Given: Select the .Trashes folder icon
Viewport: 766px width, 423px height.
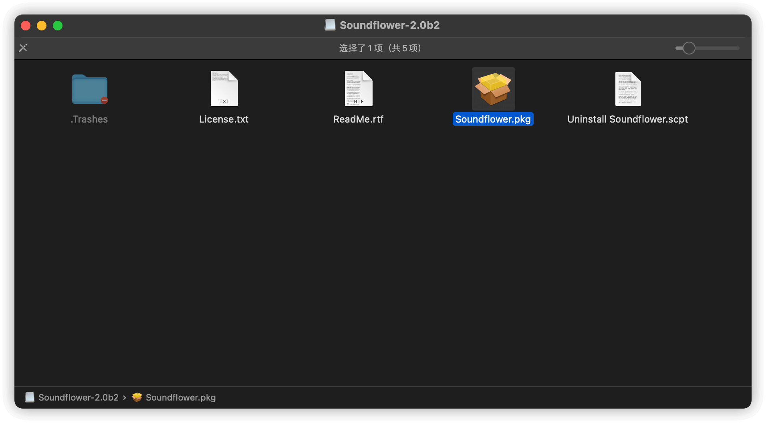Looking at the screenshot, I should [x=90, y=89].
